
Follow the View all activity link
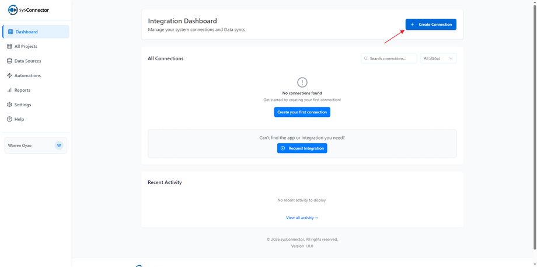click(302, 218)
